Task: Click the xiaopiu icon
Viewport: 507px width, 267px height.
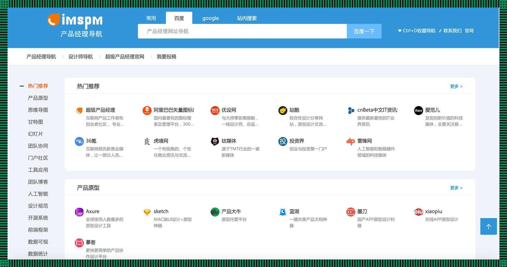Action: (418, 212)
